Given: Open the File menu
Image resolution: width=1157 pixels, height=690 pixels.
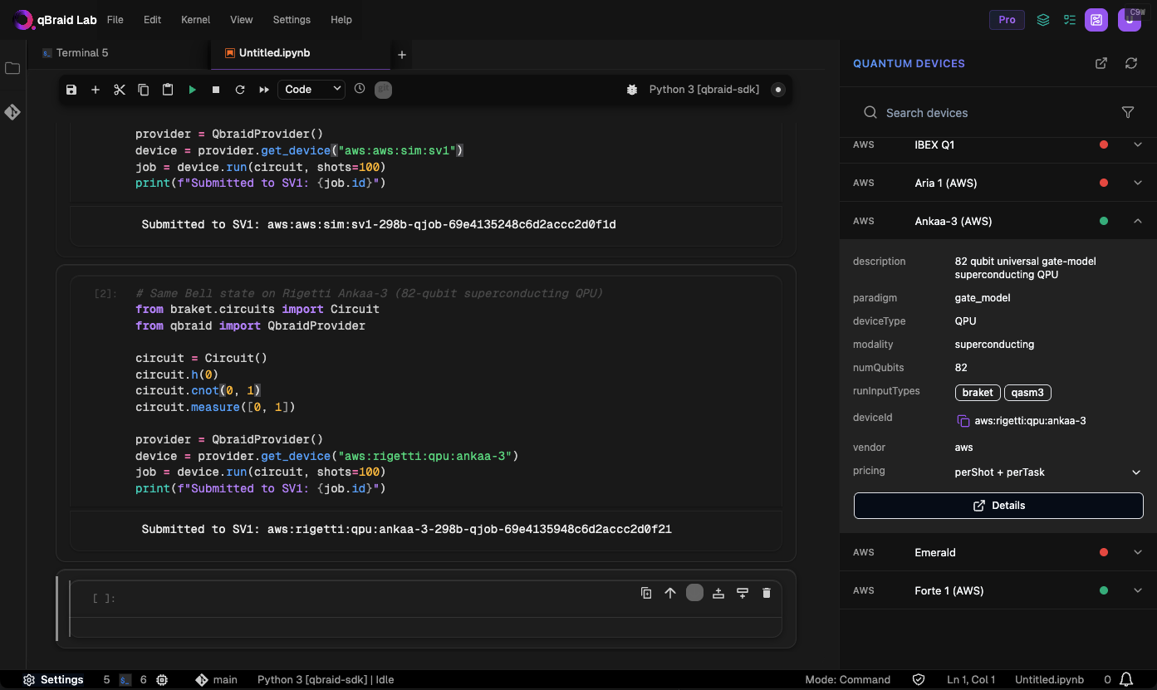Looking at the screenshot, I should click(x=115, y=19).
